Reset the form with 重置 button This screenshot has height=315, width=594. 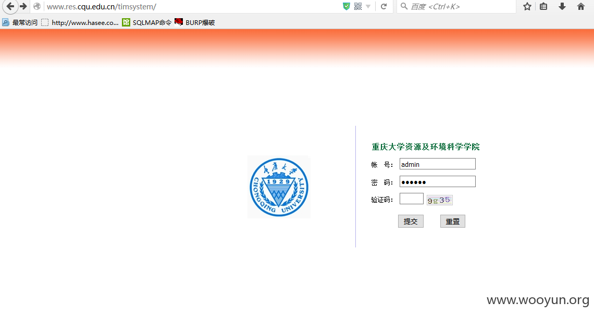point(453,221)
